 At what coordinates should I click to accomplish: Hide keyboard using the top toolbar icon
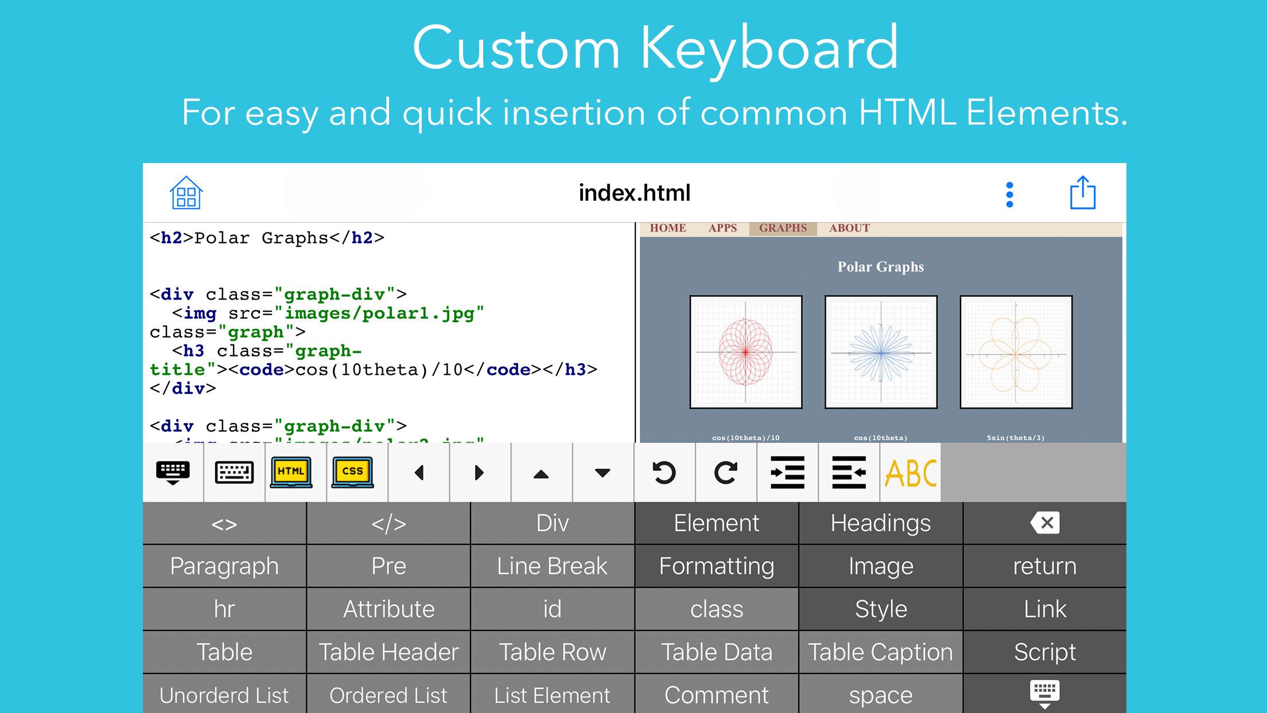coord(173,472)
